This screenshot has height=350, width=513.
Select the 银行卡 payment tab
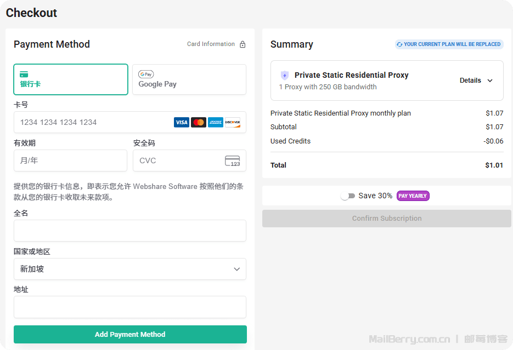pyautogui.click(x=71, y=79)
